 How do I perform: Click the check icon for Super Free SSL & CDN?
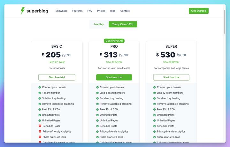[155, 109]
